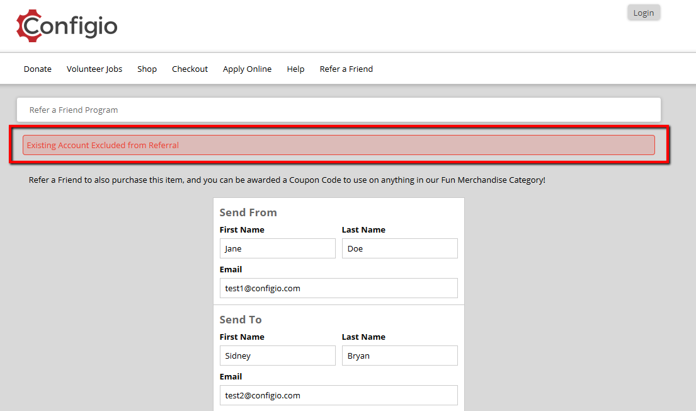Focus the Send To First Name field
This screenshot has height=411, width=696.
click(277, 356)
